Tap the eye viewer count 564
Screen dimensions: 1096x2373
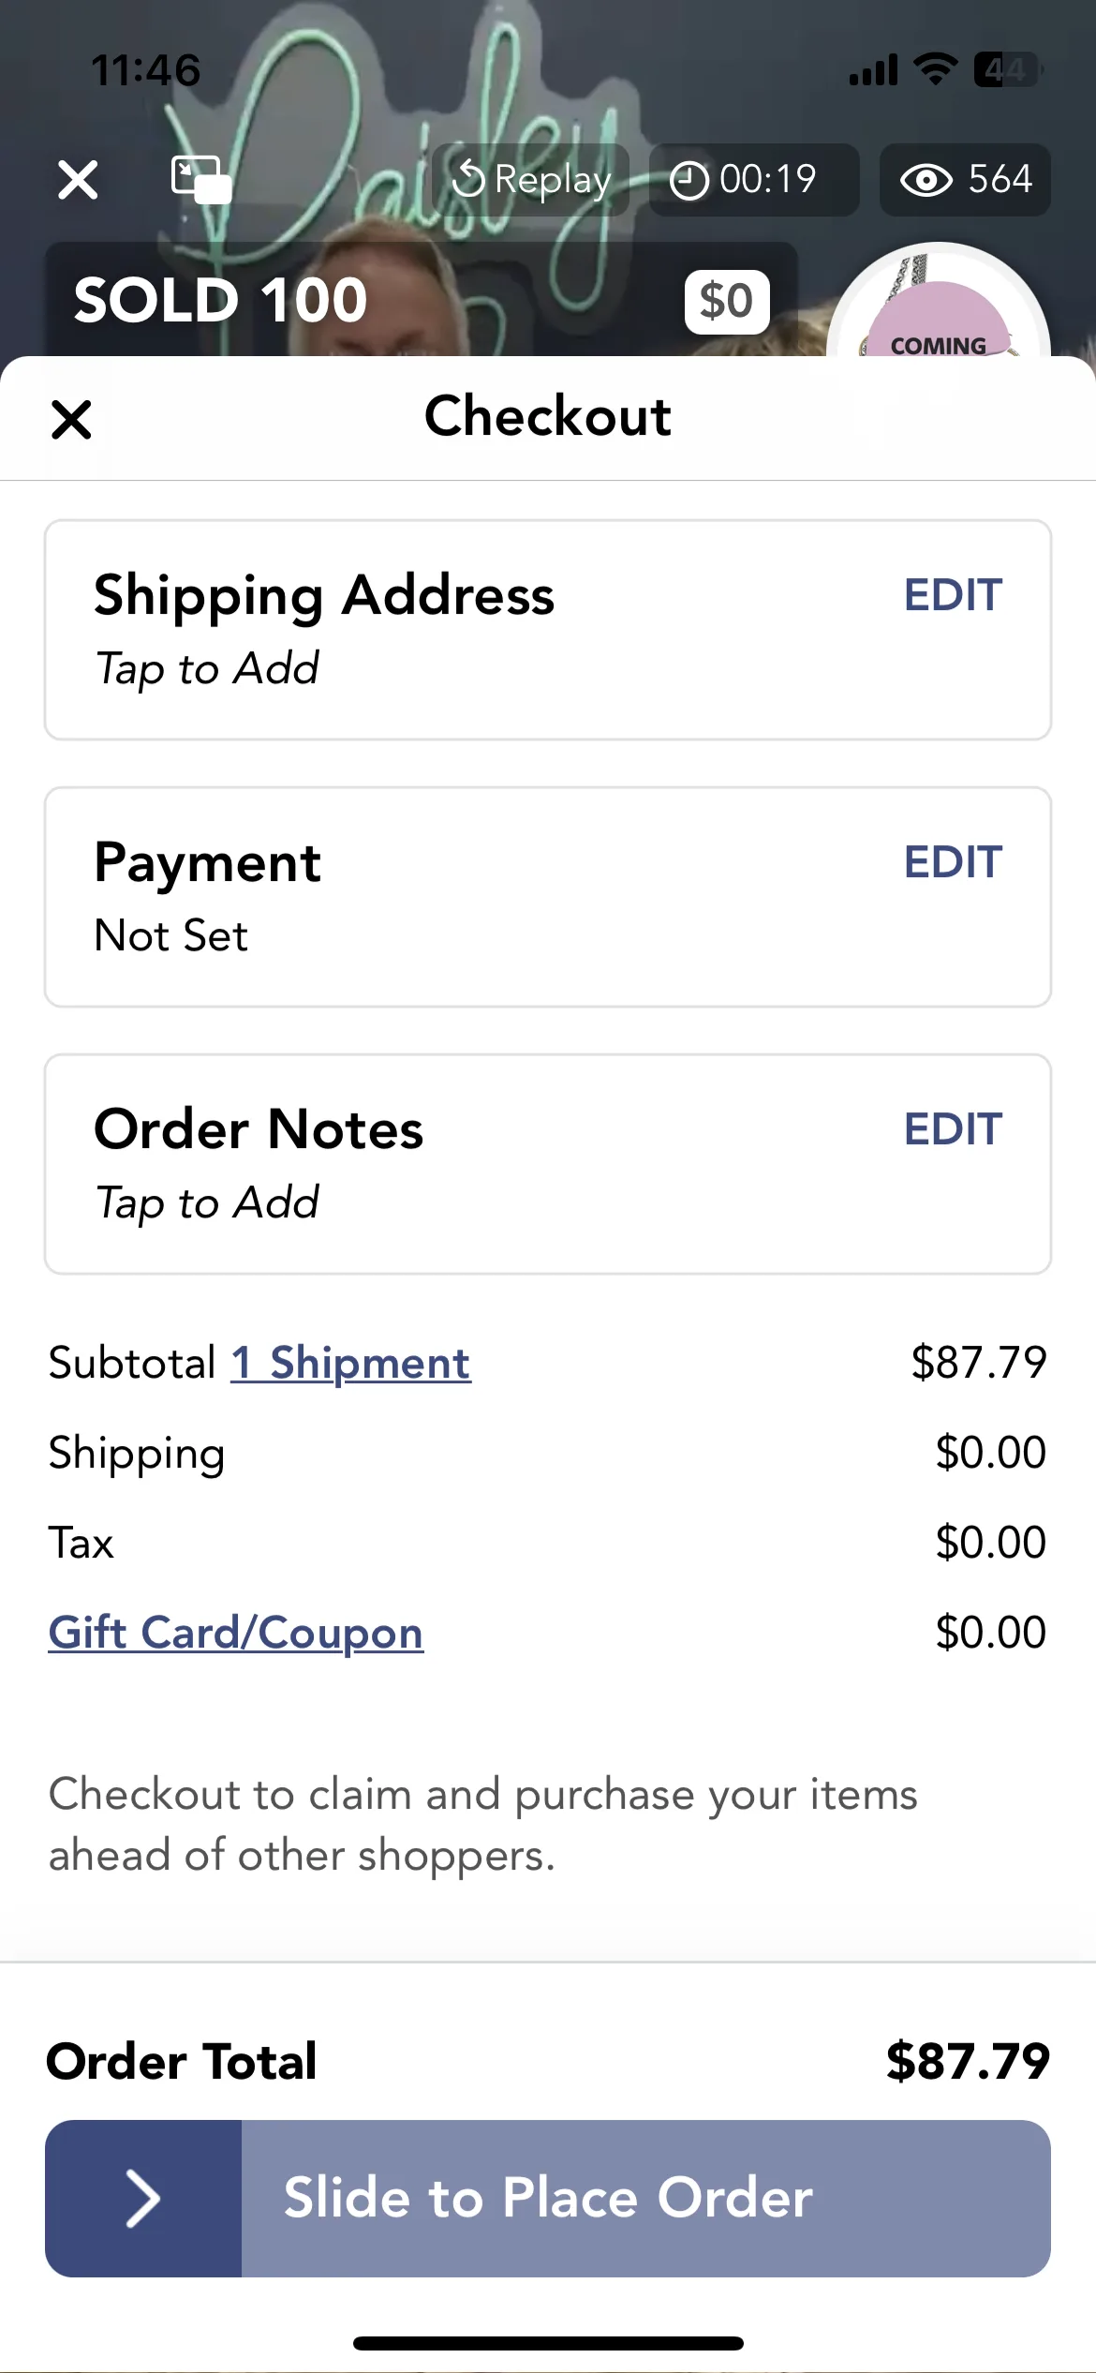tap(965, 179)
